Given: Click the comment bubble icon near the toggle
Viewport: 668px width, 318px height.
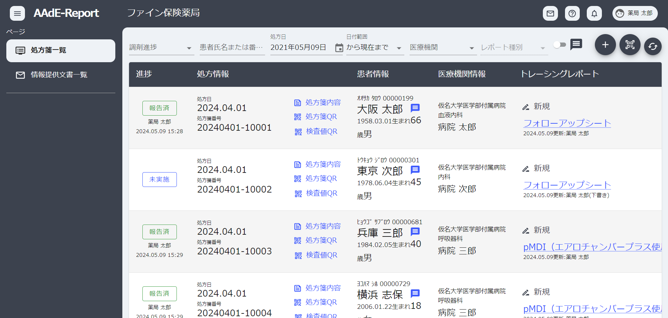Looking at the screenshot, I should pyautogui.click(x=576, y=45).
